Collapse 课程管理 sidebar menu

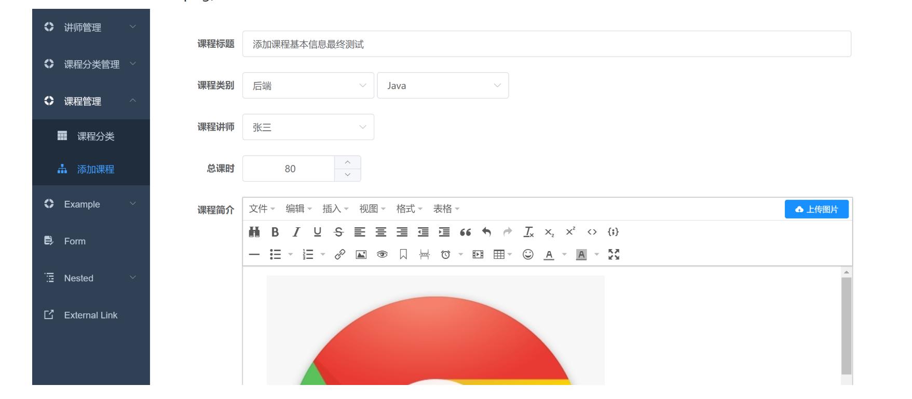91,101
